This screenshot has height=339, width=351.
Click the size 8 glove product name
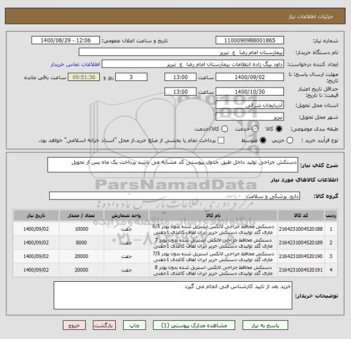pos(213,270)
